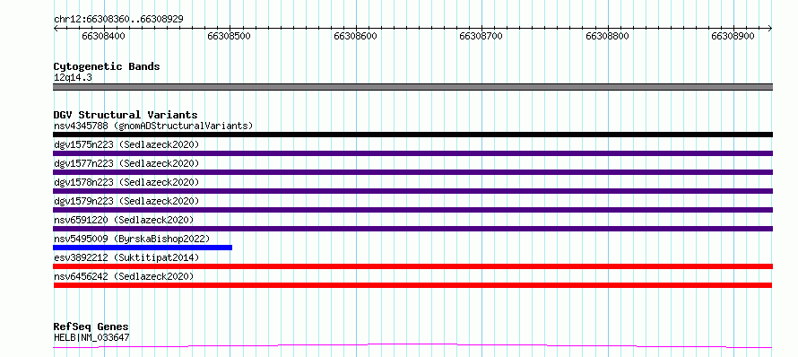Select the DGV Structural Variants track title
The width and height of the screenshot is (798, 357).
pyautogui.click(x=126, y=115)
